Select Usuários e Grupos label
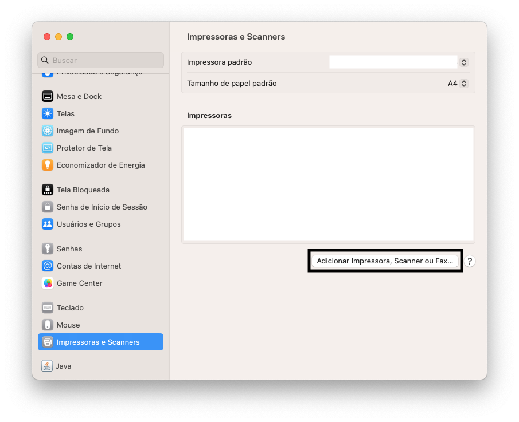 coord(89,224)
